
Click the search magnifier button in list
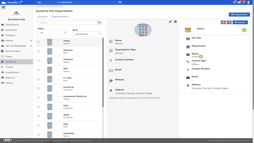point(99,23)
